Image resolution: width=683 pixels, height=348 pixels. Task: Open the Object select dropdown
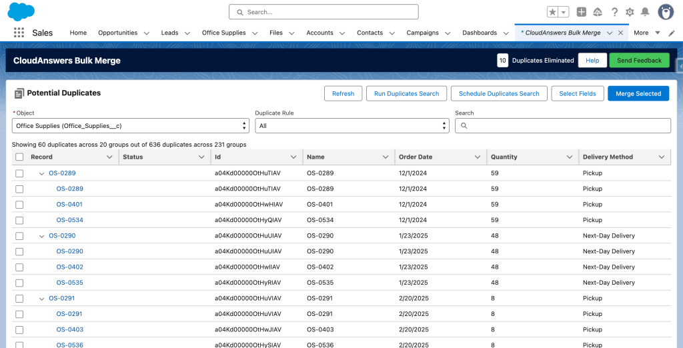click(x=131, y=126)
